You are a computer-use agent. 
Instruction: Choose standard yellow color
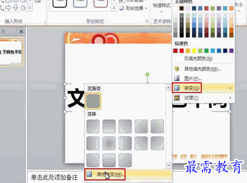tap(194, 51)
